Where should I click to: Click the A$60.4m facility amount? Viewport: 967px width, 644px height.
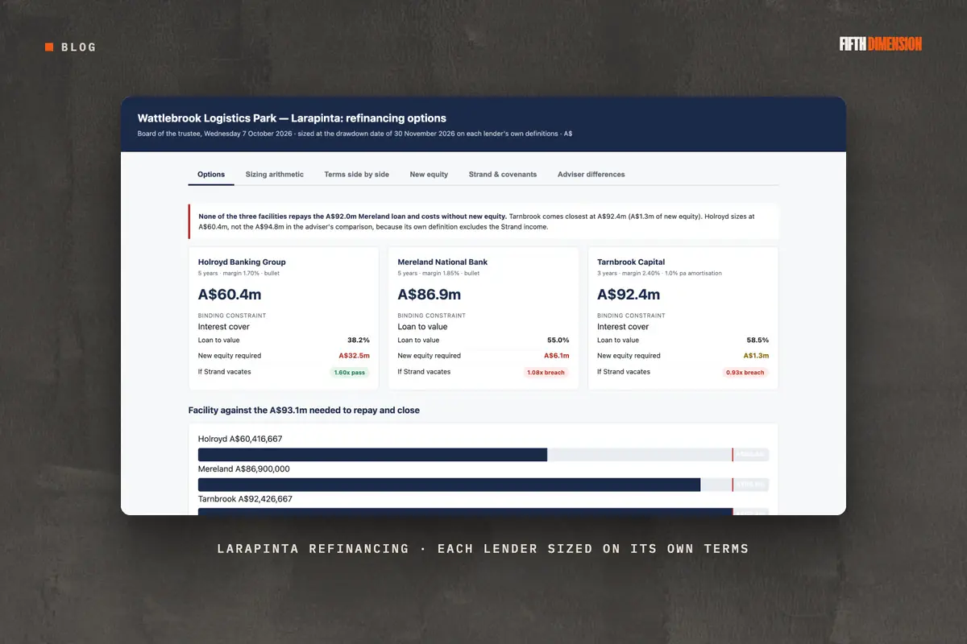click(x=230, y=295)
